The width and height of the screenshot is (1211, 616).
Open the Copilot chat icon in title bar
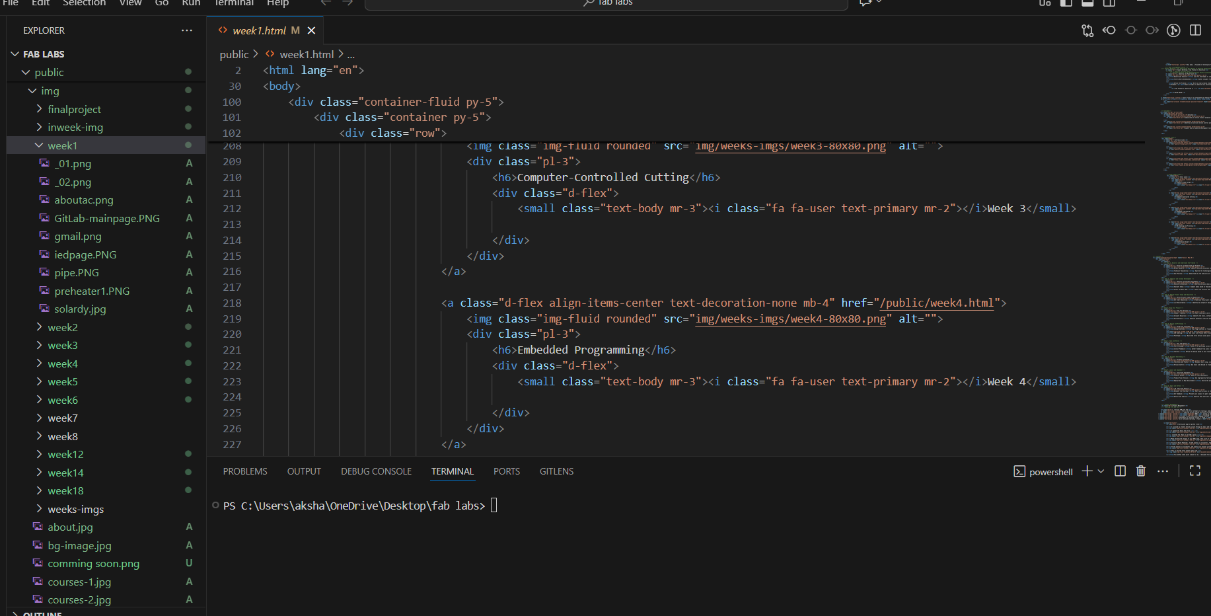865,3
